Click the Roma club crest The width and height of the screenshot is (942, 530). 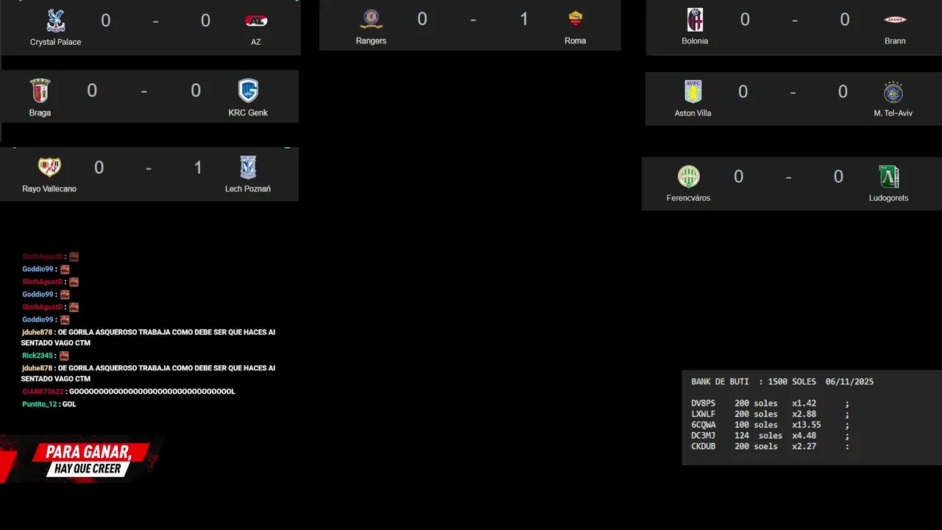point(576,19)
